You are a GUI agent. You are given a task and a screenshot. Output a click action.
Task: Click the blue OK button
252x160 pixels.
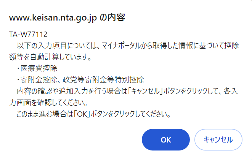(165, 139)
